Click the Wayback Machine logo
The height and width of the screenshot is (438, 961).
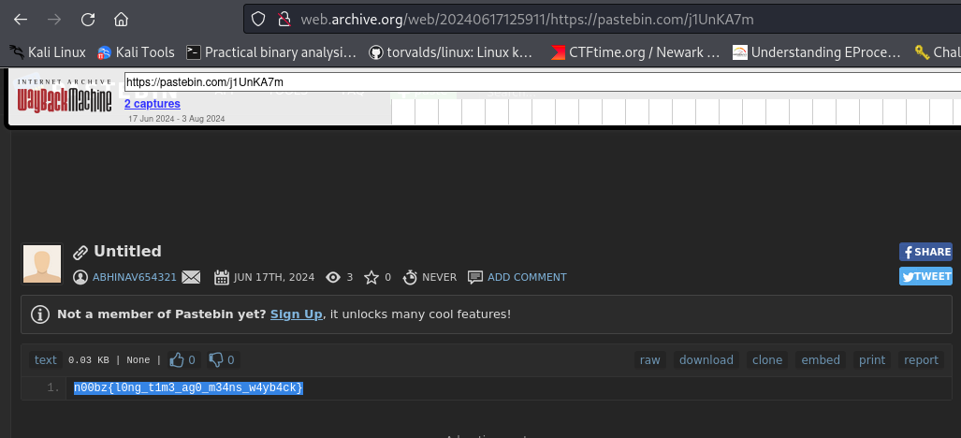point(63,98)
